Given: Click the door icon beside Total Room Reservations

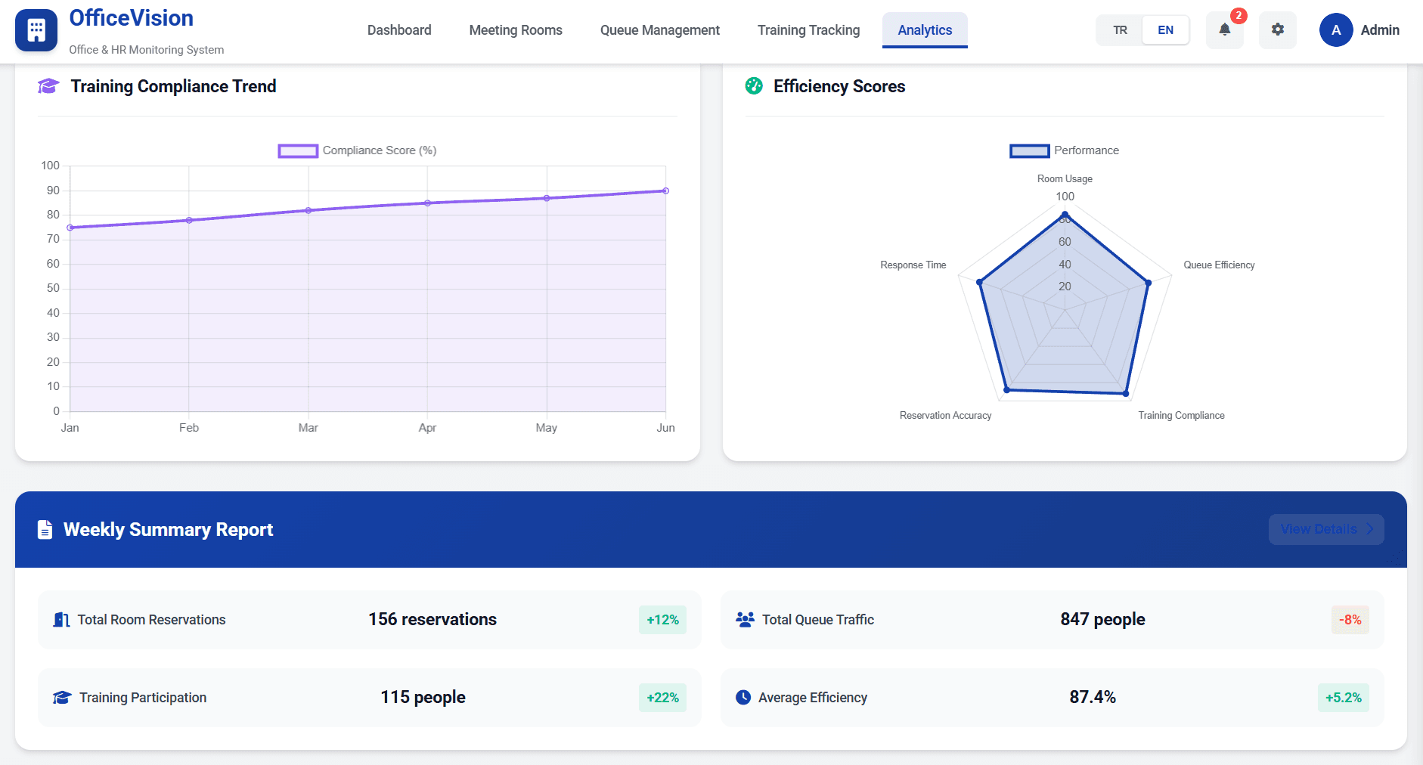Looking at the screenshot, I should click(61, 620).
